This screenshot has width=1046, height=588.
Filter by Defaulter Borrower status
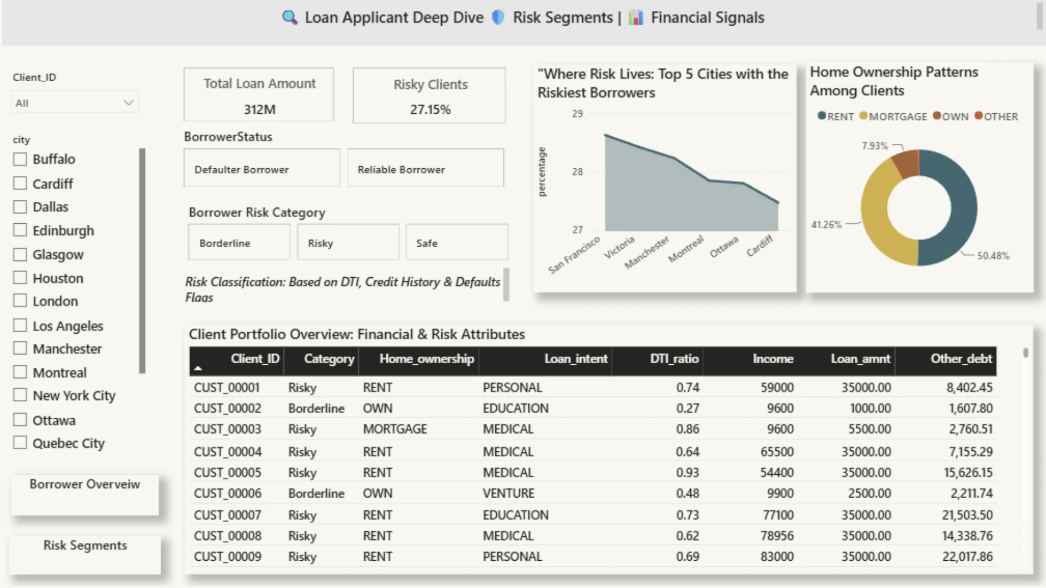262,168
